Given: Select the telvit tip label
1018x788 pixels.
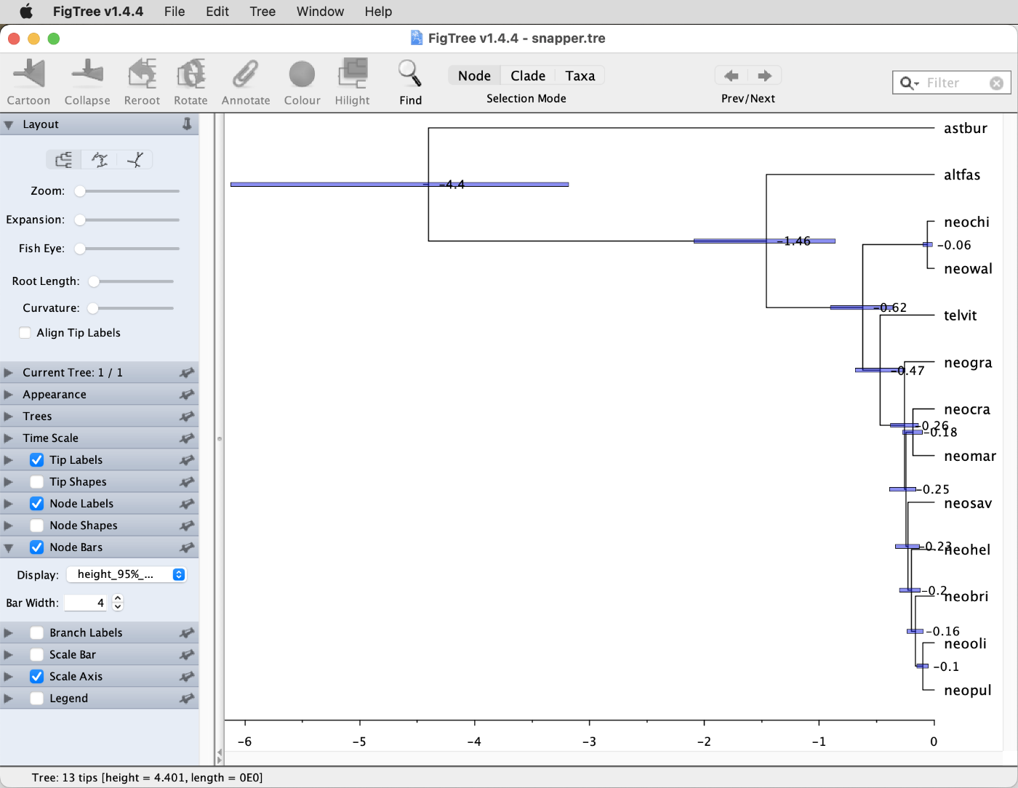Looking at the screenshot, I should (x=960, y=315).
